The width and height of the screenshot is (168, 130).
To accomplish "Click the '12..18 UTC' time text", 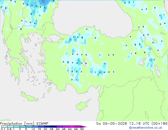I will click(x=139, y=124).
